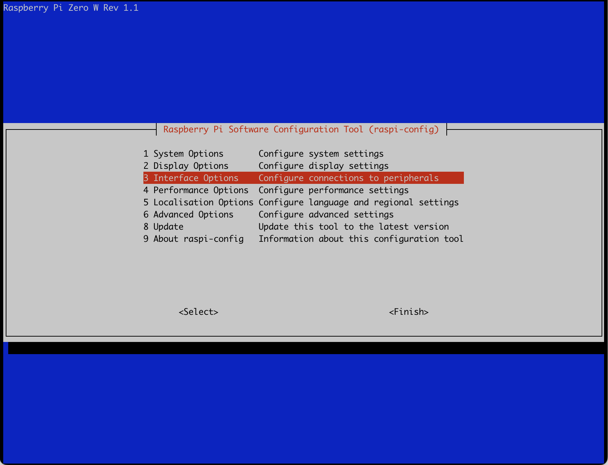
Task: Open 3 Interface Options highlighted entry
Action: [x=303, y=178]
